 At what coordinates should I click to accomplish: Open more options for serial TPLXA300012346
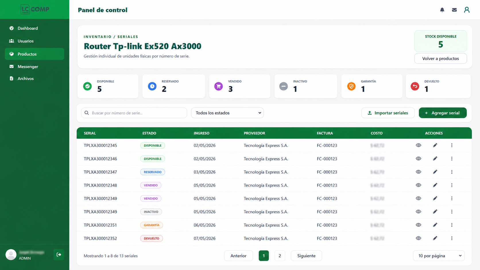(x=452, y=158)
